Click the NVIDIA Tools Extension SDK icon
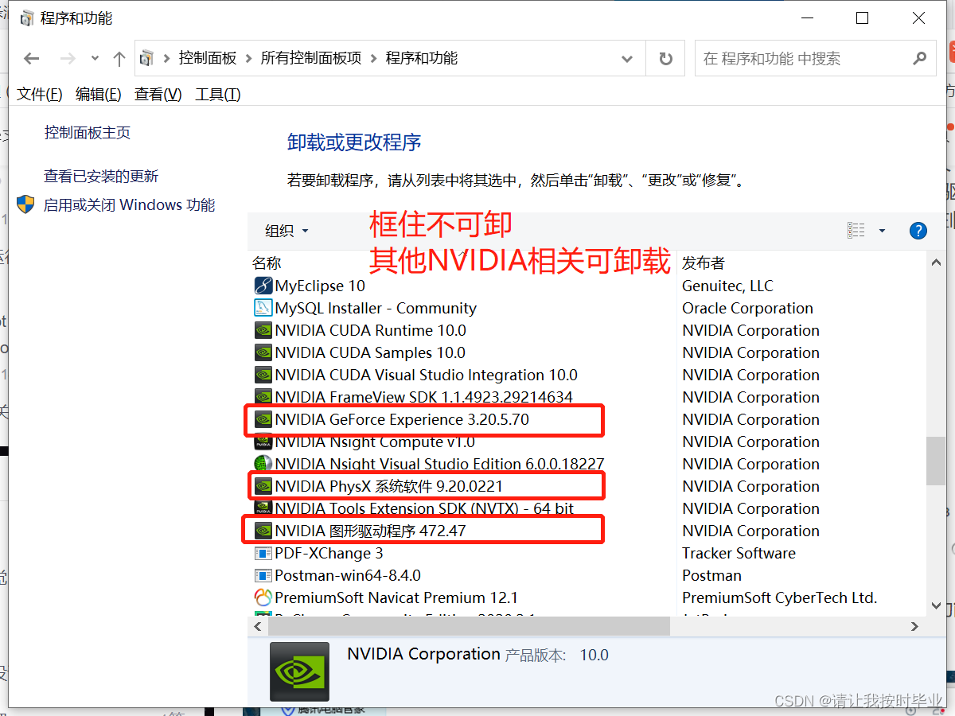 coord(263,508)
